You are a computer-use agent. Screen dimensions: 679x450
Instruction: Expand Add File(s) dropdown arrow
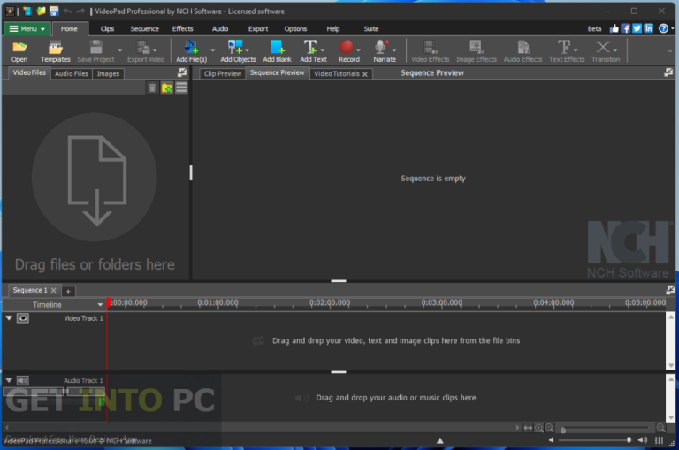coord(212,50)
